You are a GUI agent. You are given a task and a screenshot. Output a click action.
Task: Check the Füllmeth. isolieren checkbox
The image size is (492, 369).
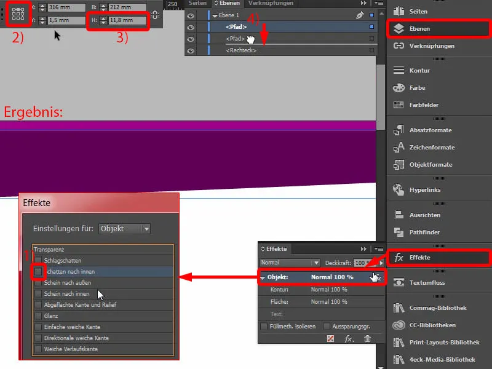(264, 327)
